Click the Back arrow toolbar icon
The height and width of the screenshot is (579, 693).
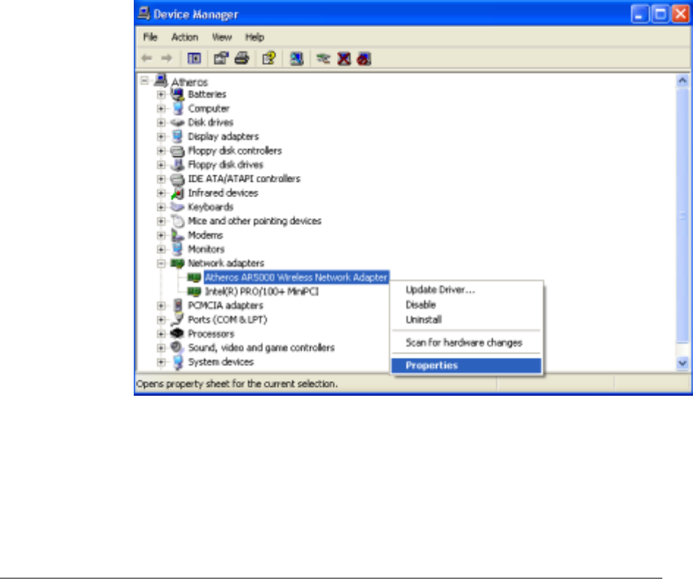[146, 58]
